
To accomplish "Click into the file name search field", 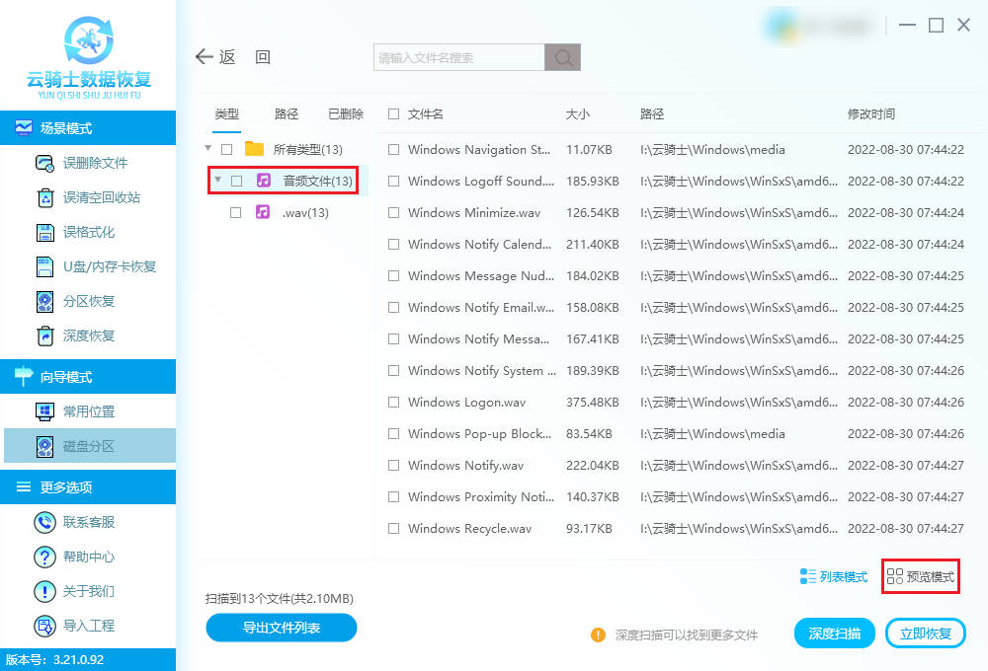I will pyautogui.click(x=459, y=57).
